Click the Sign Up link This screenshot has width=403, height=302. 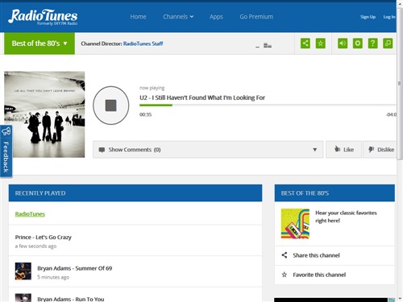[x=368, y=17]
